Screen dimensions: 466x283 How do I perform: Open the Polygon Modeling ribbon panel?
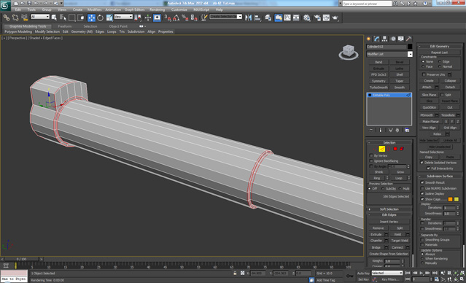pos(18,31)
